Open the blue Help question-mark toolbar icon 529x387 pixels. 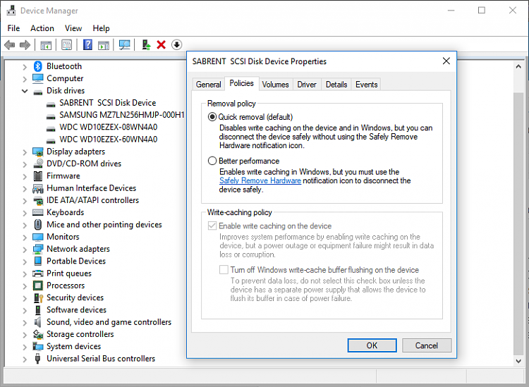[87, 45]
